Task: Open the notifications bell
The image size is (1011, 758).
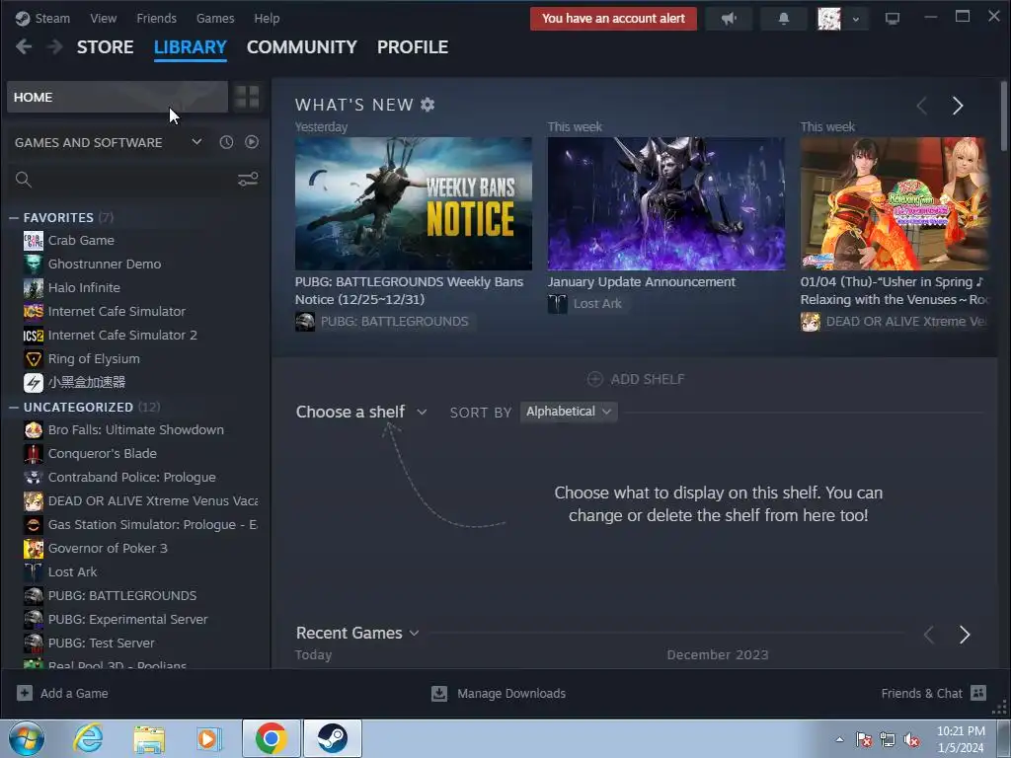Action: (783, 19)
